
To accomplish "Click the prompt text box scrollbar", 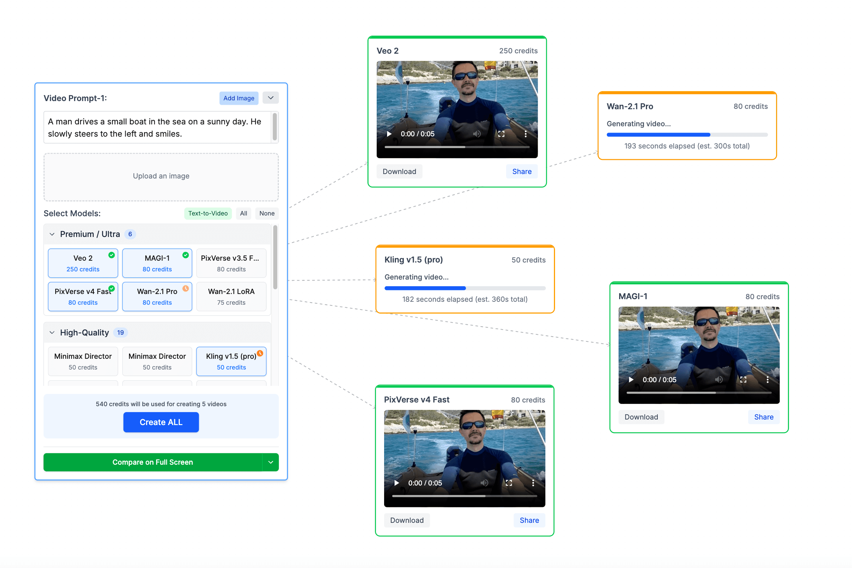I will [x=275, y=127].
